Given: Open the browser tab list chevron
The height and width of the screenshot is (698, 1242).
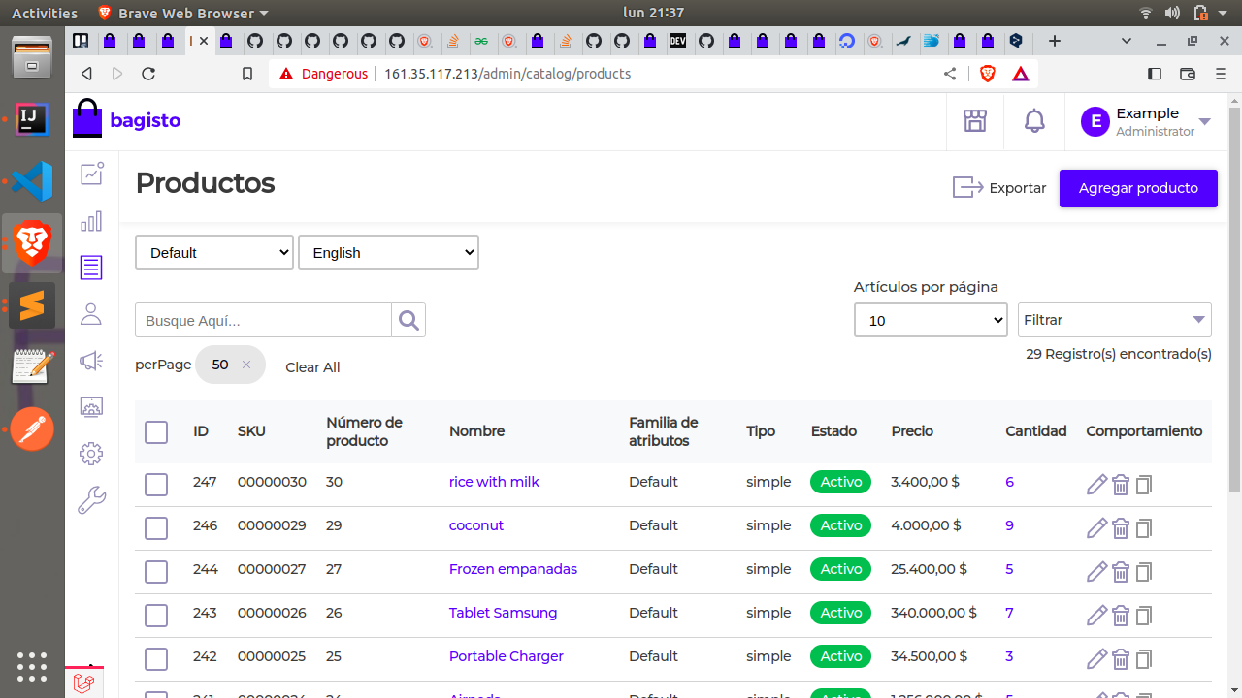Looking at the screenshot, I should click(1127, 41).
